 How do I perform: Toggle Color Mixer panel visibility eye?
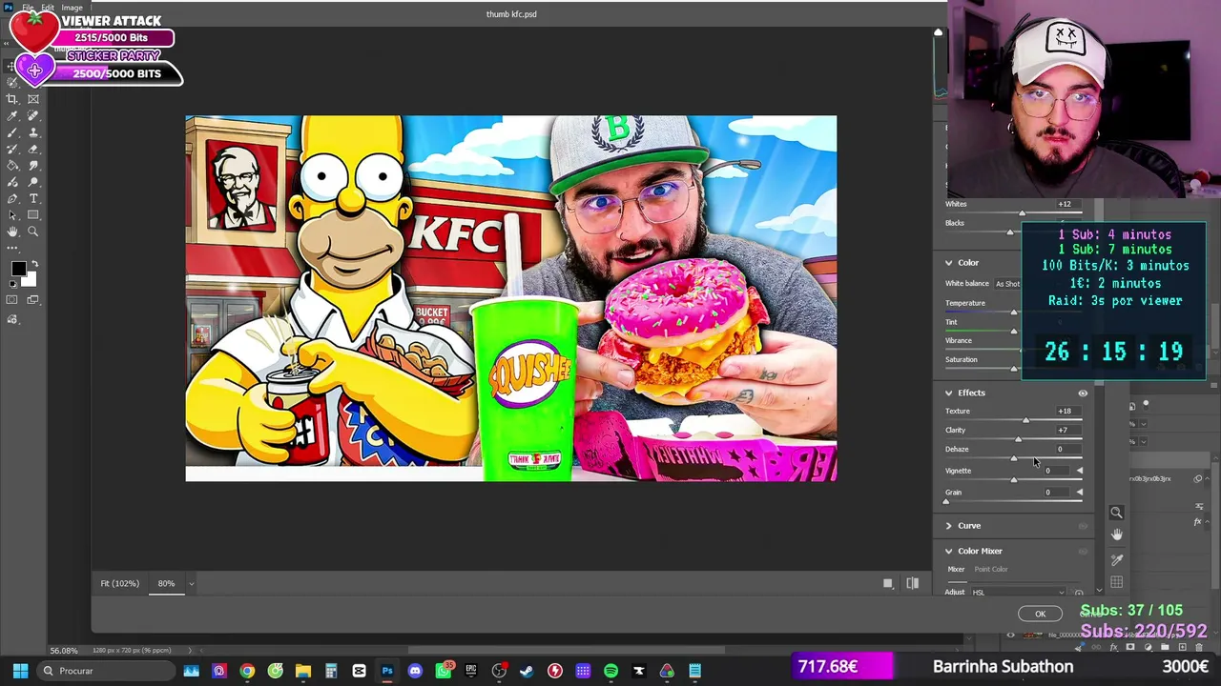(1083, 551)
